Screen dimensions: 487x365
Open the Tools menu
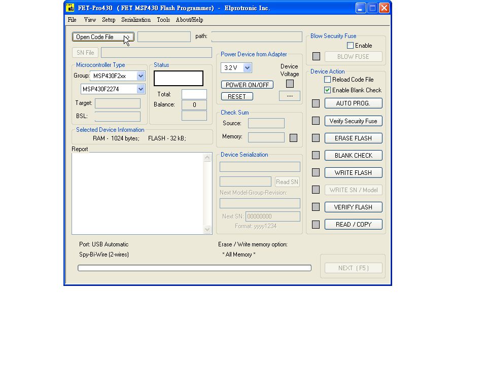click(x=163, y=20)
